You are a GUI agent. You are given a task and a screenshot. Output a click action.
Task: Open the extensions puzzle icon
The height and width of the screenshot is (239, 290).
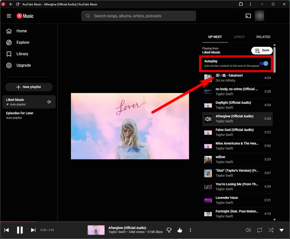coord(241,4)
